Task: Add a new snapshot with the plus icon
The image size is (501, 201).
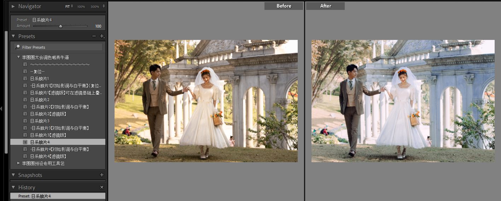Action: (x=102, y=175)
